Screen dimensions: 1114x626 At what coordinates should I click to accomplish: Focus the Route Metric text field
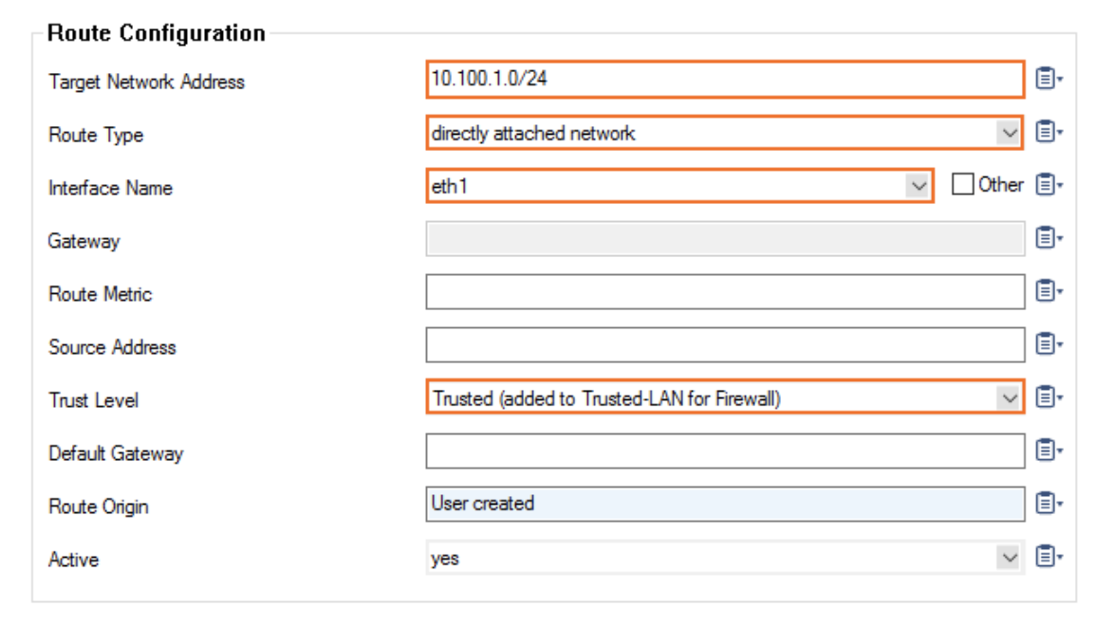[x=724, y=292]
